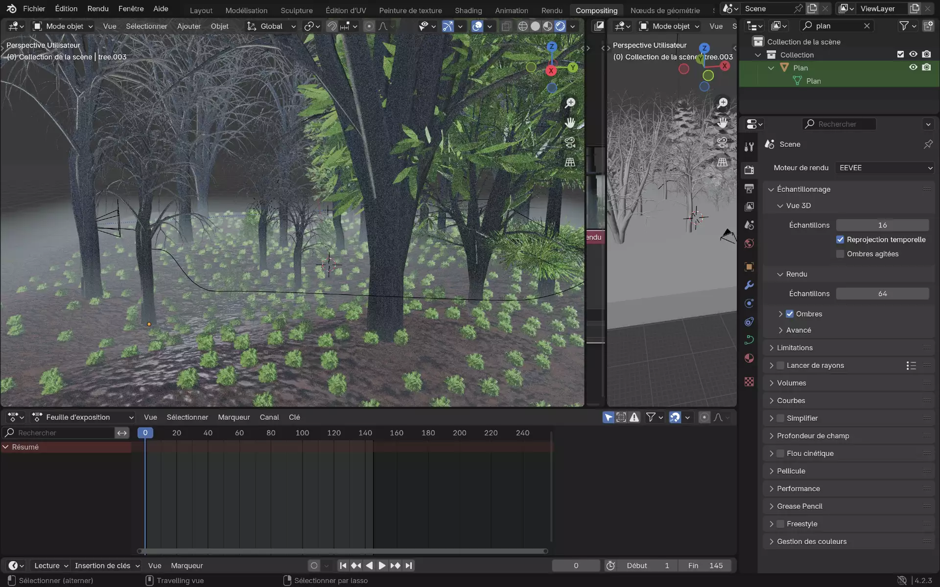The width and height of the screenshot is (940, 587).
Task: Open the Global transform orientation dropdown
Action: click(x=271, y=26)
